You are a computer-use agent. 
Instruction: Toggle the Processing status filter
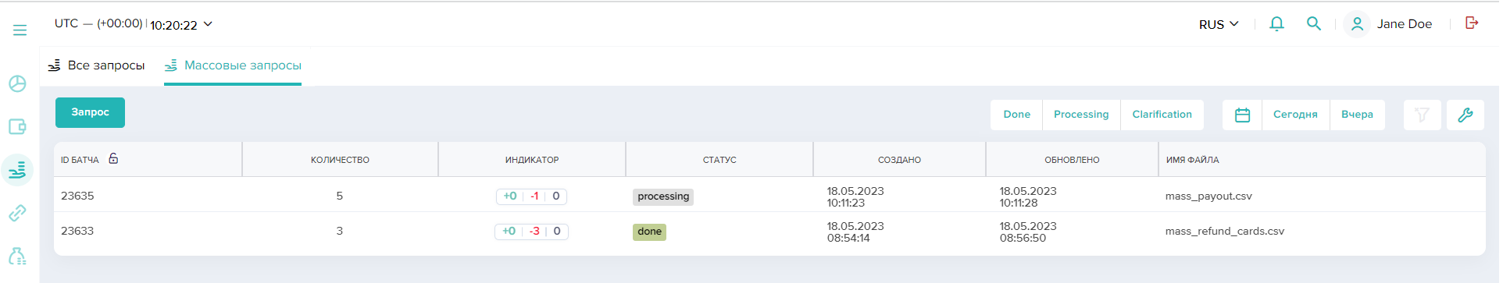[x=1081, y=115]
